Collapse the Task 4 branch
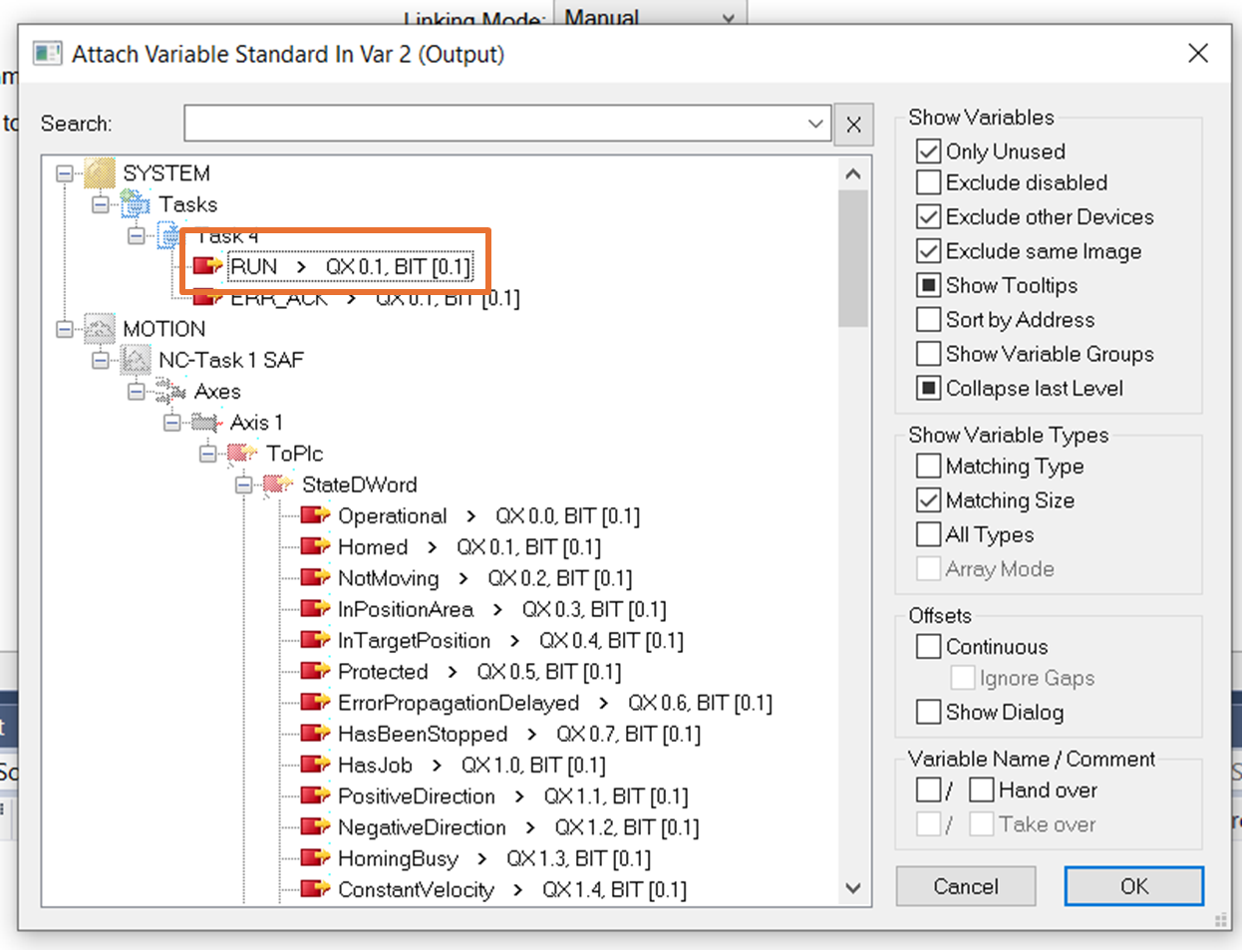Image resolution: width=1242 pixels, height=950 pixels. [138, 235]
